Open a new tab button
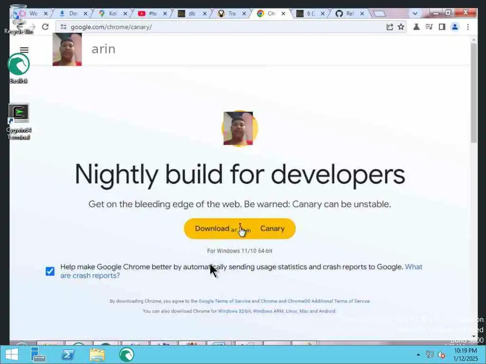The image size is (486, 364). [x=379, y=13]
